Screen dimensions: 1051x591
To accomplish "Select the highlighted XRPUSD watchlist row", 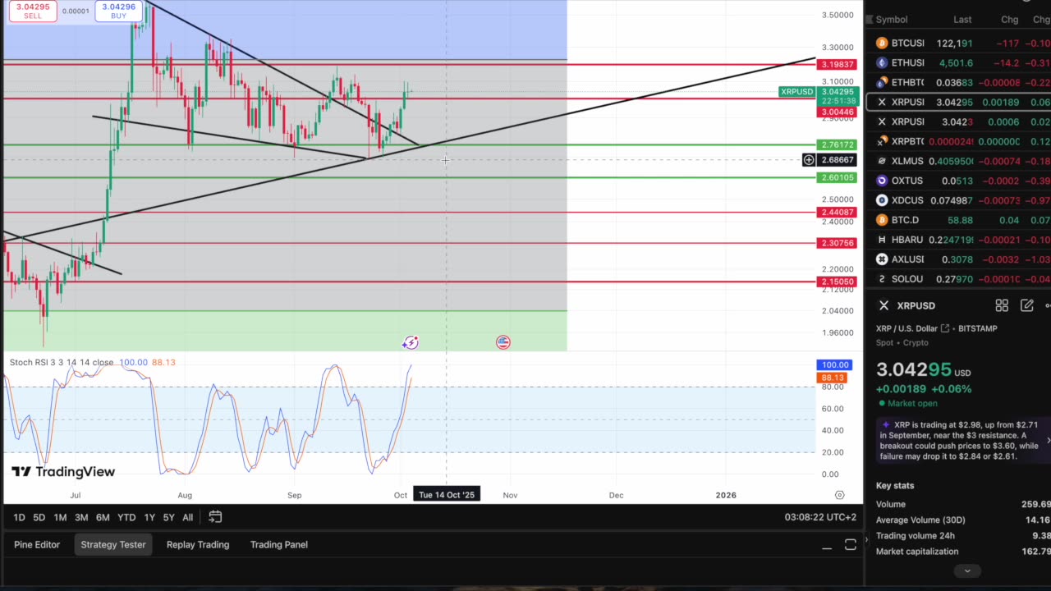I will coord(959,102).
